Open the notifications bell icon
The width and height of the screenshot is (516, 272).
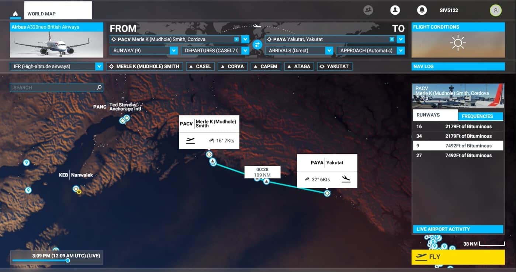(x=422, y=10)
